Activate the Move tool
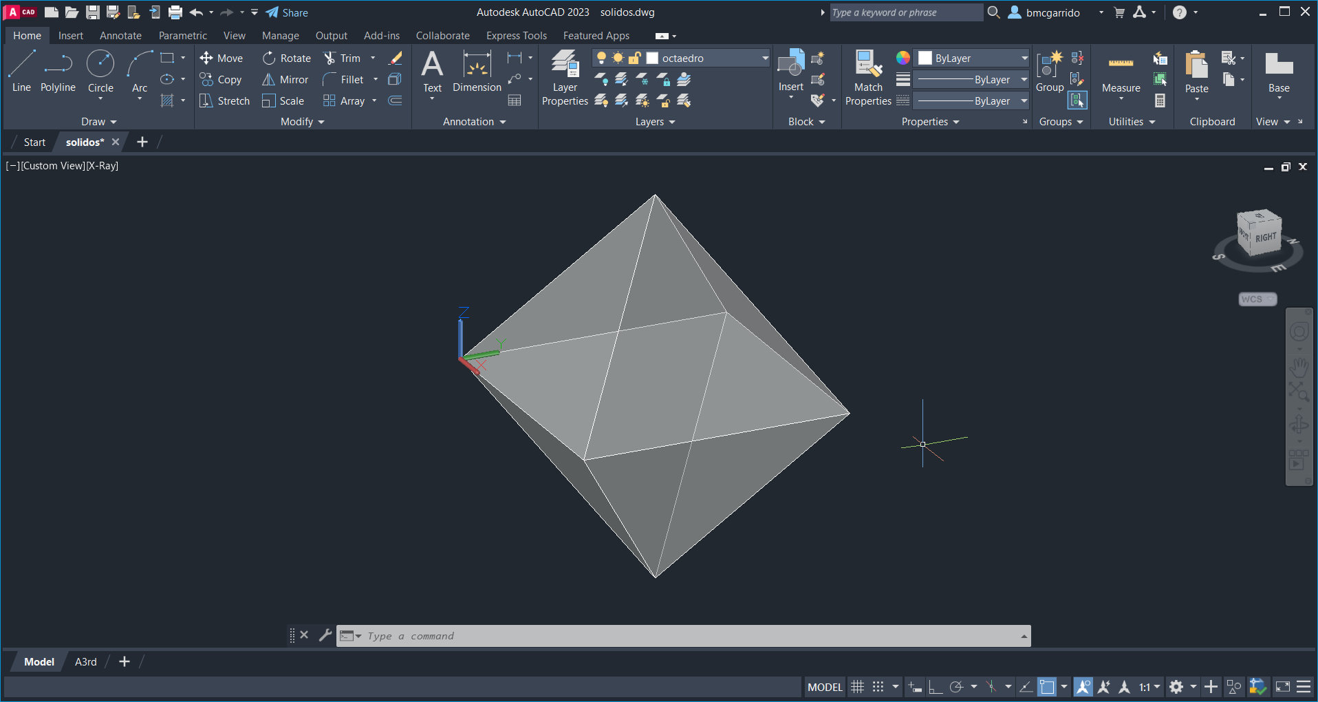The image size is (1318, 702). [221, 58]
